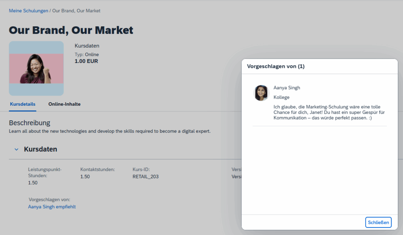Click the Kontaktstunden value 1.50
This screenshot has height=235, width=403.
[85, 176]
